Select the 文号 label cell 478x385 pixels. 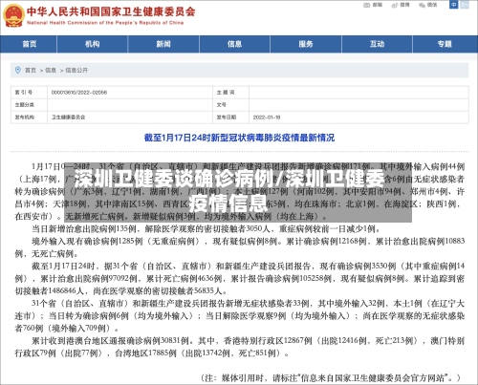click(x=230, y=105)
